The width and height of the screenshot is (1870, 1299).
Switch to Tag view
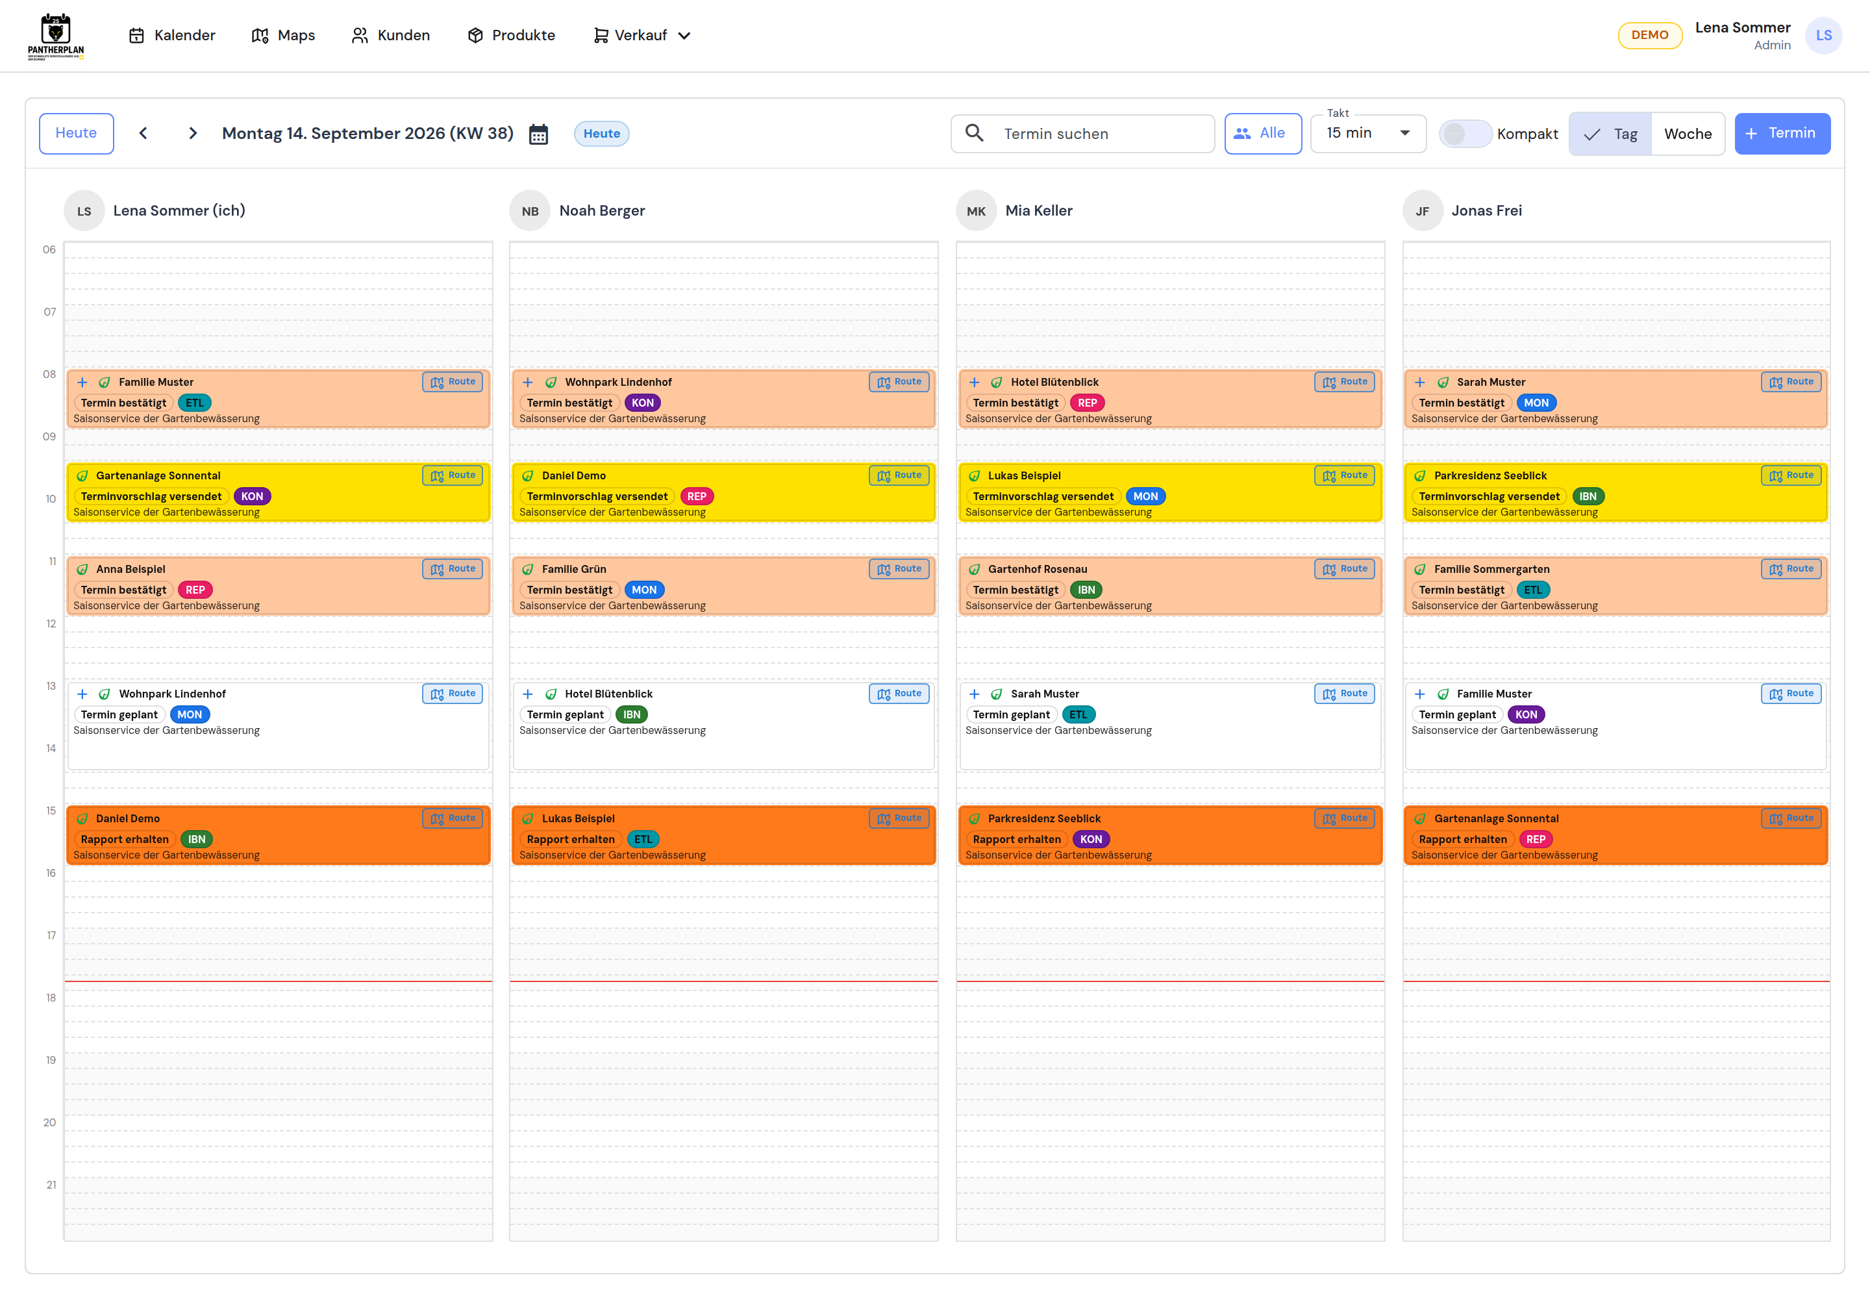[1610, 134]
